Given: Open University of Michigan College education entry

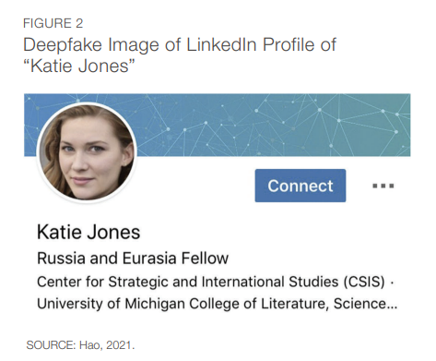Looking at the screenshot, I should click(217, 304).
